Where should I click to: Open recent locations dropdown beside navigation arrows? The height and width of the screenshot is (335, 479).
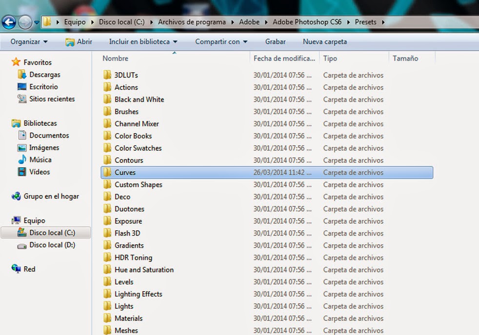coord(37,22)
